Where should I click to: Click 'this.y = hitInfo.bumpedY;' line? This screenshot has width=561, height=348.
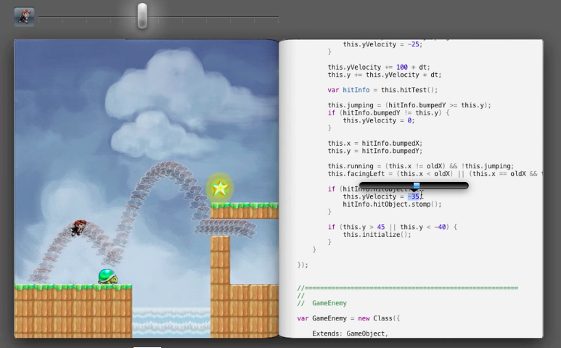click(x=375, y=151)
